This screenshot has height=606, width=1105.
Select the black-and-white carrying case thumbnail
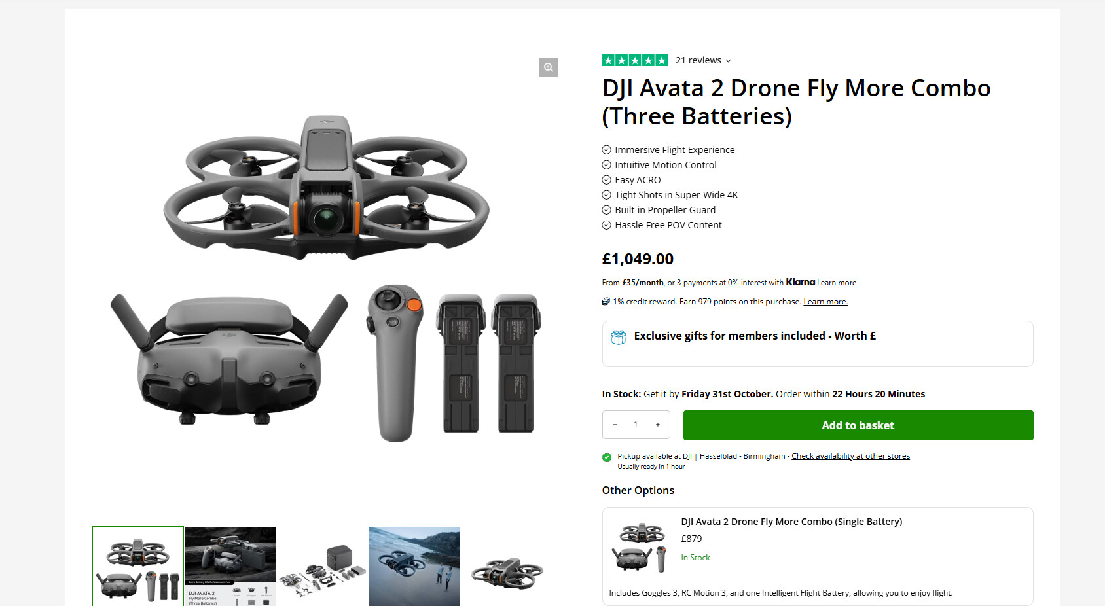tap(230, 567)
